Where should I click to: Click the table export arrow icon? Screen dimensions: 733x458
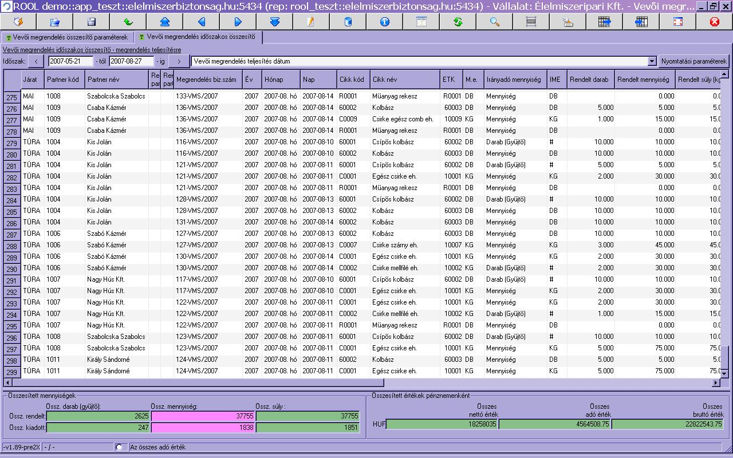coord(604,22)
